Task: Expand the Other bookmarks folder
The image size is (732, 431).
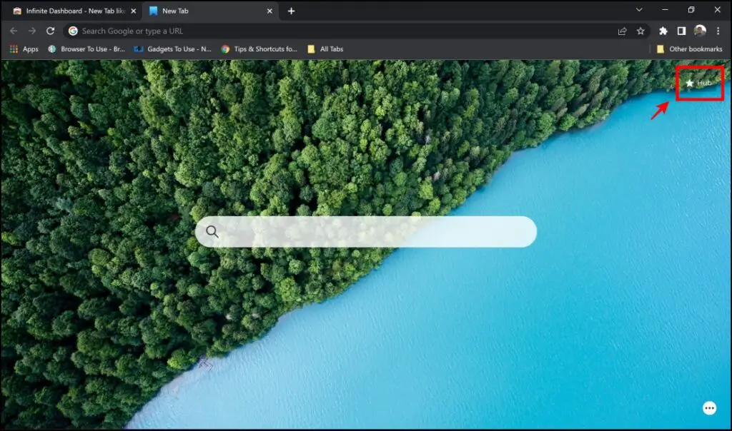Action: coord(688,49)
